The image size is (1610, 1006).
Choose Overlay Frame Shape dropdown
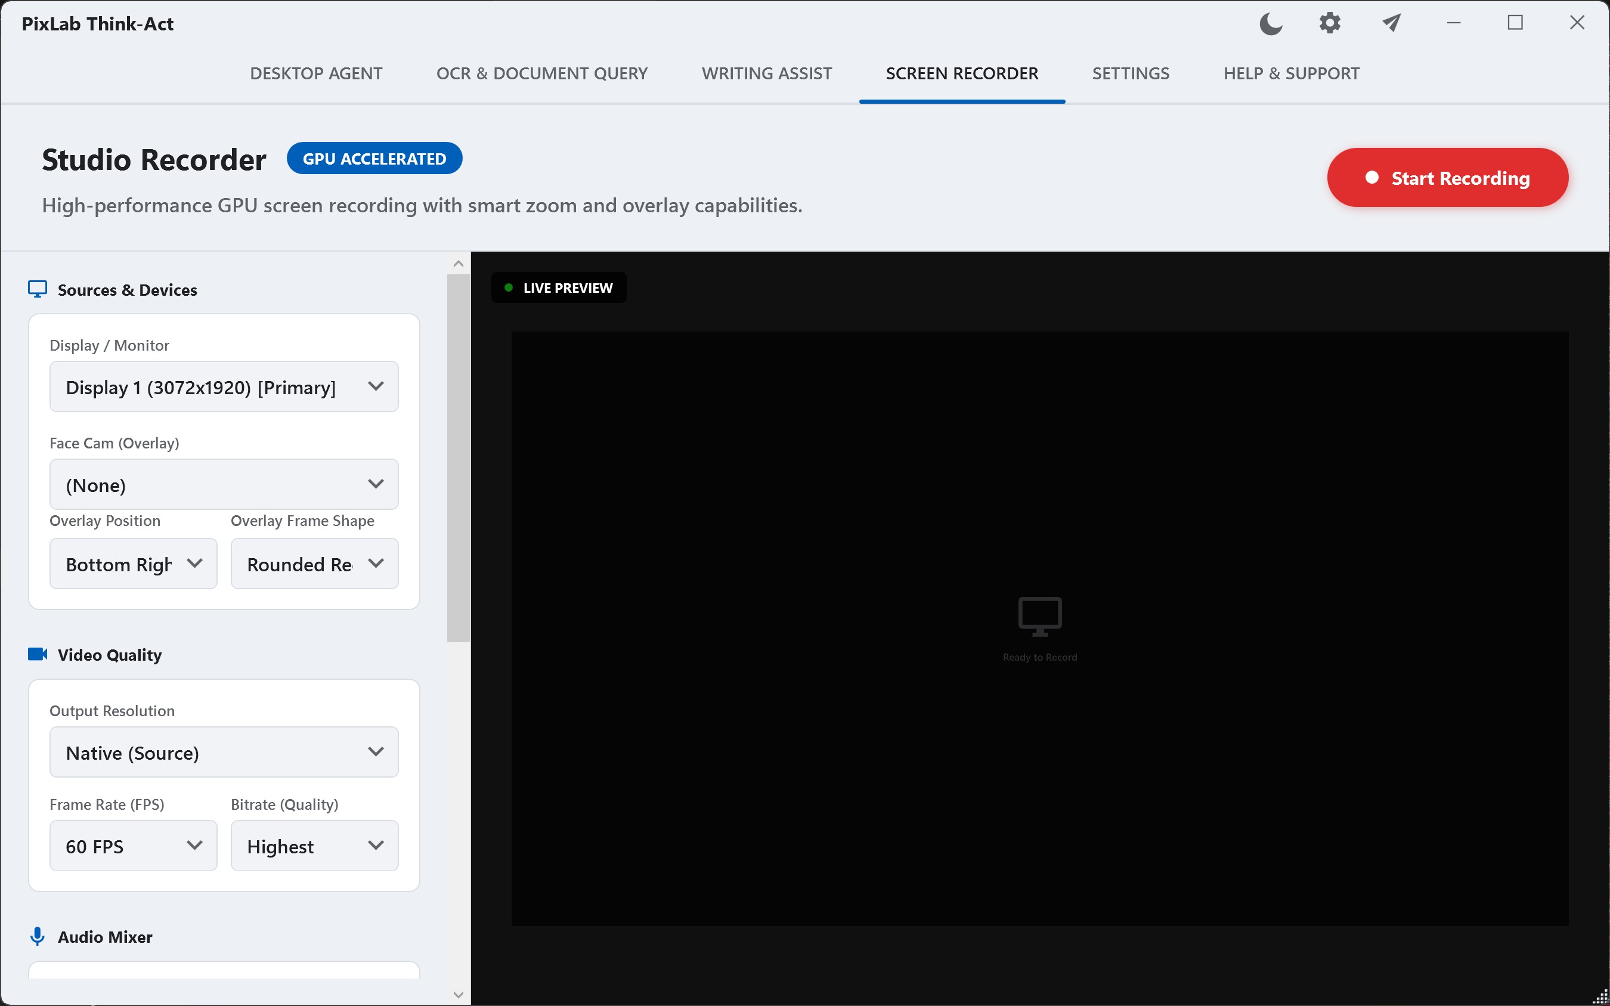tap(315, 564)
